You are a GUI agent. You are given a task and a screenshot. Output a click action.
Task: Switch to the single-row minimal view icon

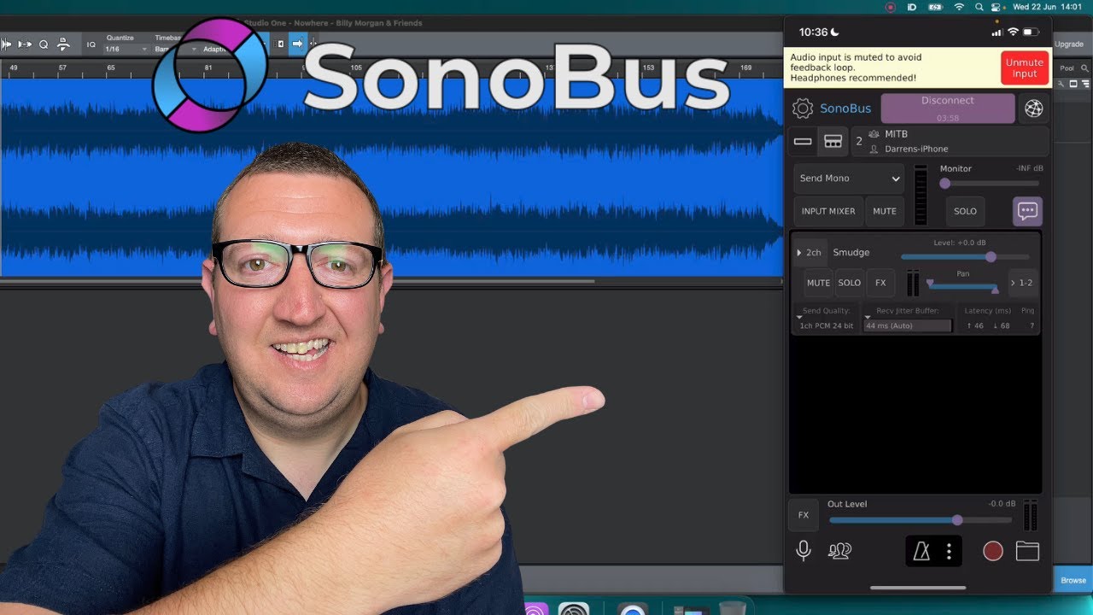pos(802,142)
